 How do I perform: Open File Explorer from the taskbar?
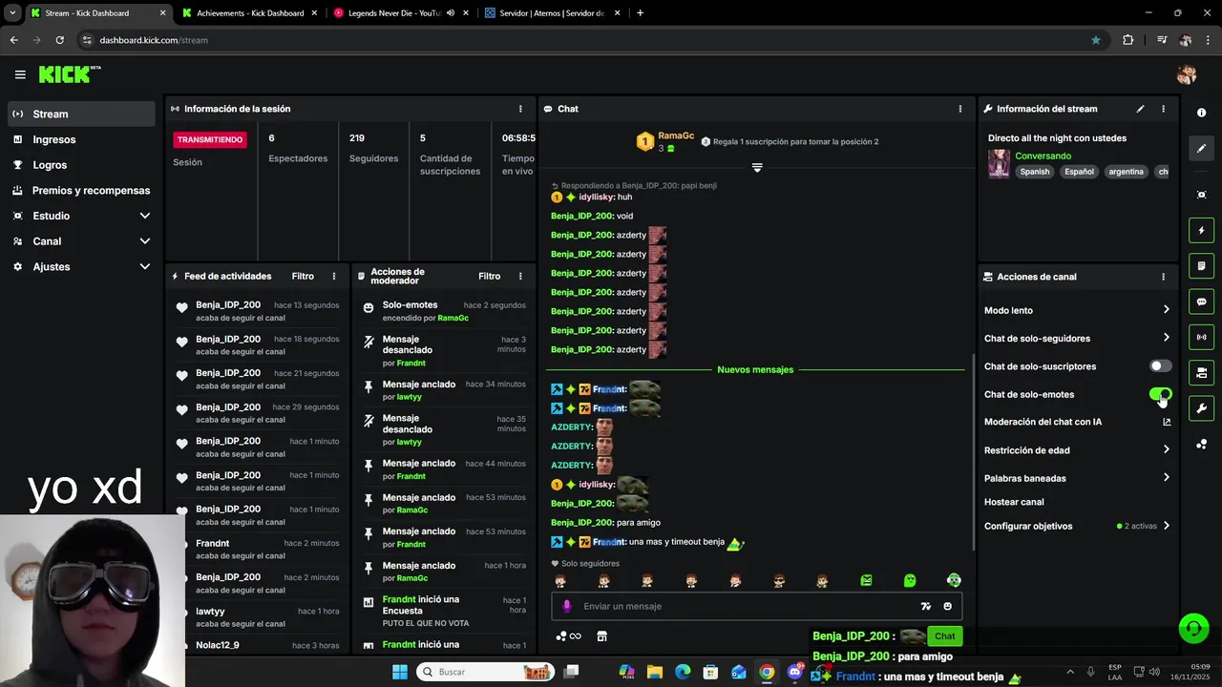pos(655,672)
